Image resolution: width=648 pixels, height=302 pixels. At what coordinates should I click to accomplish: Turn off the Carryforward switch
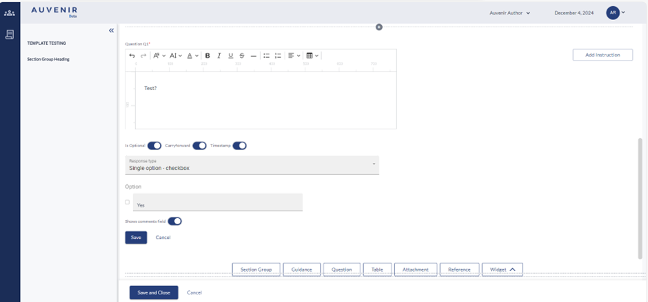199,146
